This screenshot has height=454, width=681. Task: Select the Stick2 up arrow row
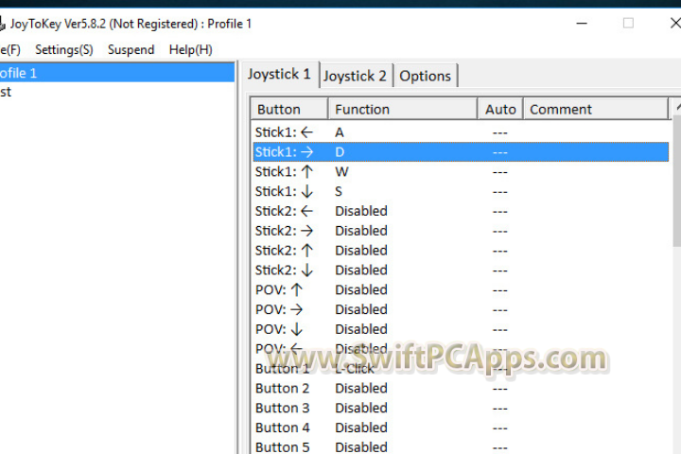click(461, 251)
